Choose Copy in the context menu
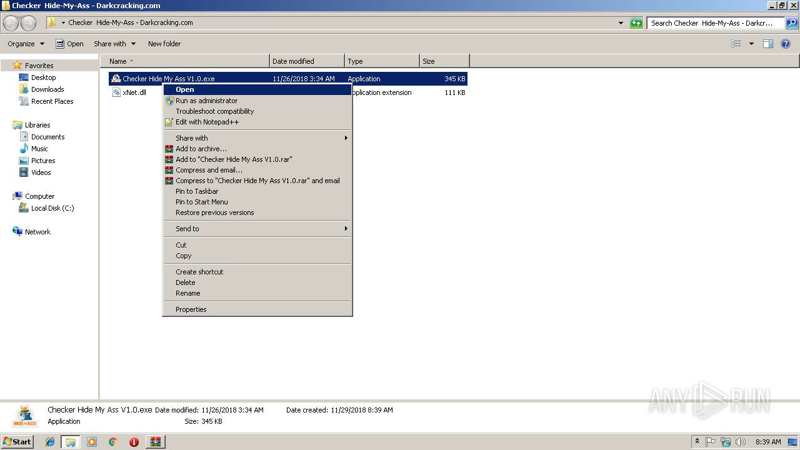The height and width of the screenshot is (450, 800). 257,256
